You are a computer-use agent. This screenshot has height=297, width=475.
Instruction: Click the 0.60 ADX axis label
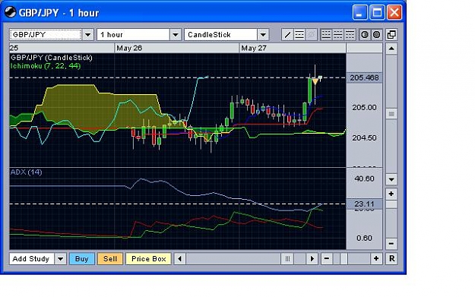(x=364, y=238)
